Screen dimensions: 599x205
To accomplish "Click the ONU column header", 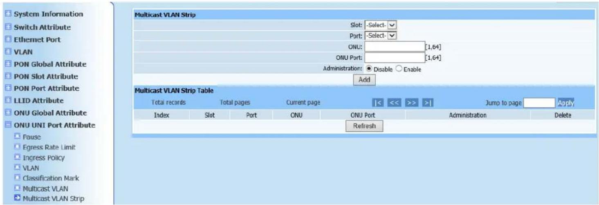I will point(296,115).
